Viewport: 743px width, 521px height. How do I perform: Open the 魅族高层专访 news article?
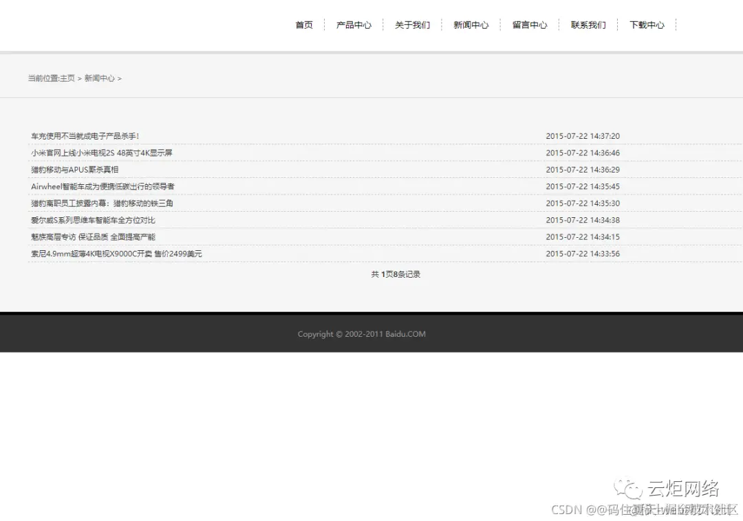coord(93,236)
